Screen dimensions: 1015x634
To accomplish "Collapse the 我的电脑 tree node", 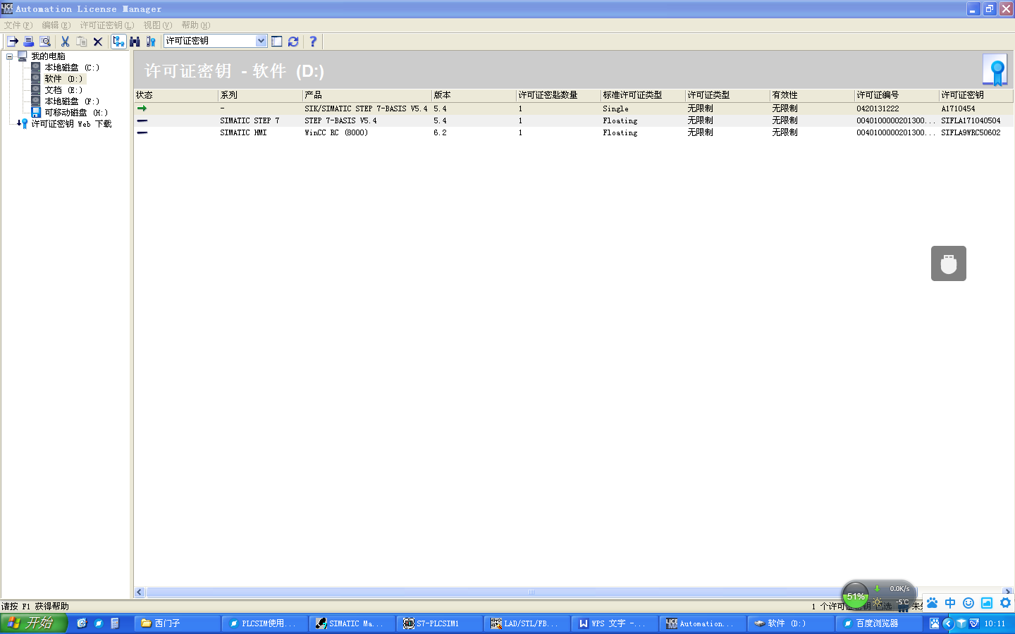I will point(10,56).
